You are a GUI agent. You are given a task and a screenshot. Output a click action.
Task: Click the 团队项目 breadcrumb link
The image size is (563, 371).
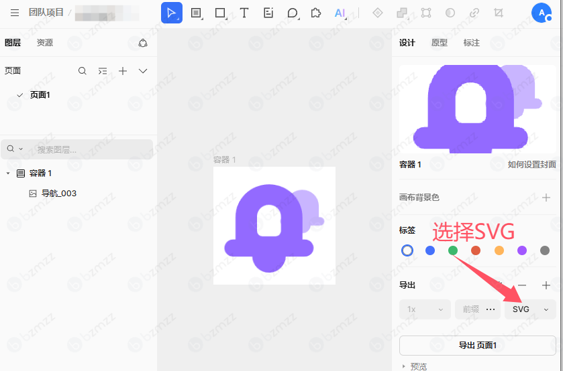(x=46, y=13)
